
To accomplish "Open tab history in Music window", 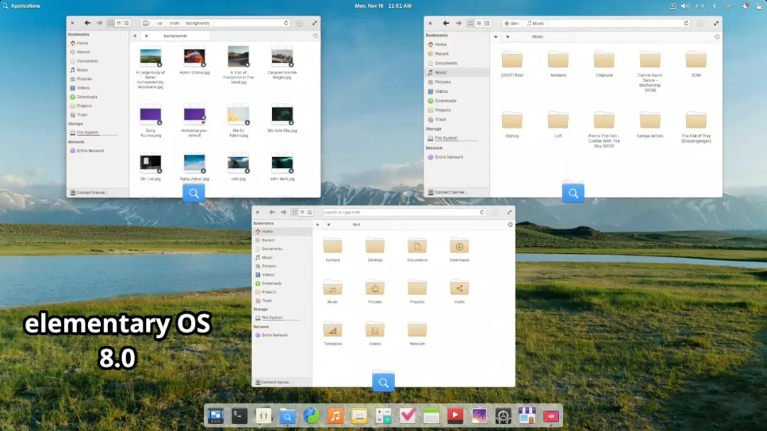I will coord(717,36).
